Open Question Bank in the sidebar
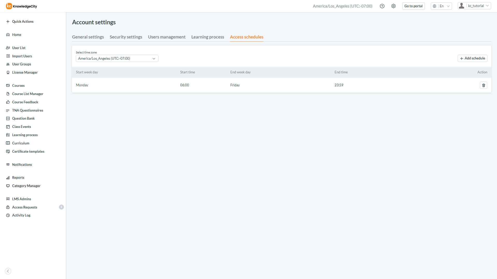497x279 pixels. pyautogui.click(x=23, y=118)
